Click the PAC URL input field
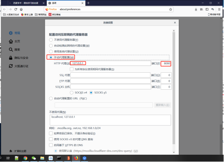 pyautogui.click(x=104, y=105)
